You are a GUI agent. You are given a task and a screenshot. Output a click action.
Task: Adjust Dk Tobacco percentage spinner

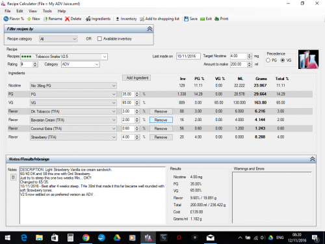137,111
